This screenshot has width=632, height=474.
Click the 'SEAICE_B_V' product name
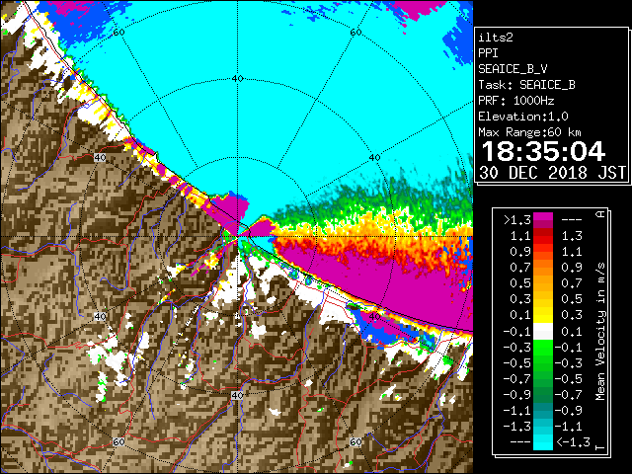(513, 69)
